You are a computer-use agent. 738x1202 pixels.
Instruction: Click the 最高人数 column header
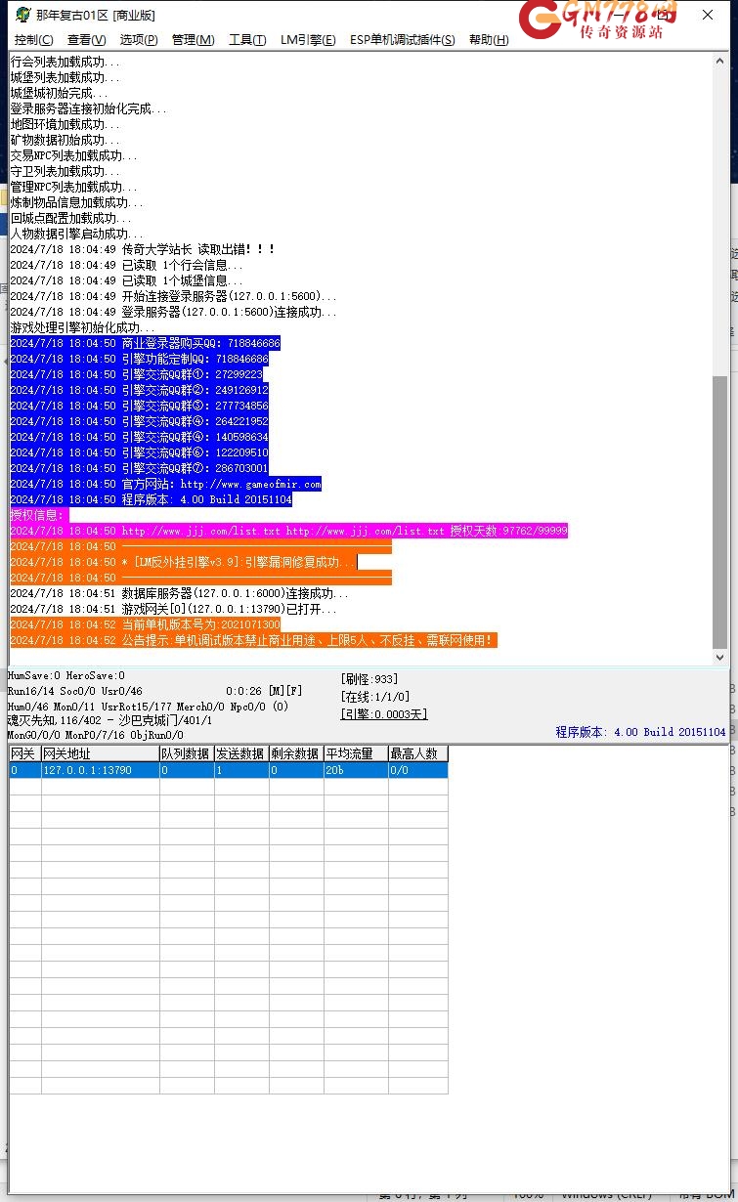pos(417,753)
